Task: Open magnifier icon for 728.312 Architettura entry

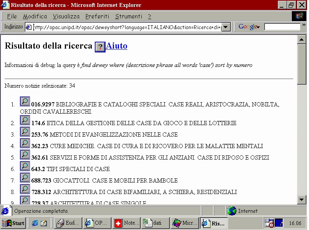Action: pos(25,189)
